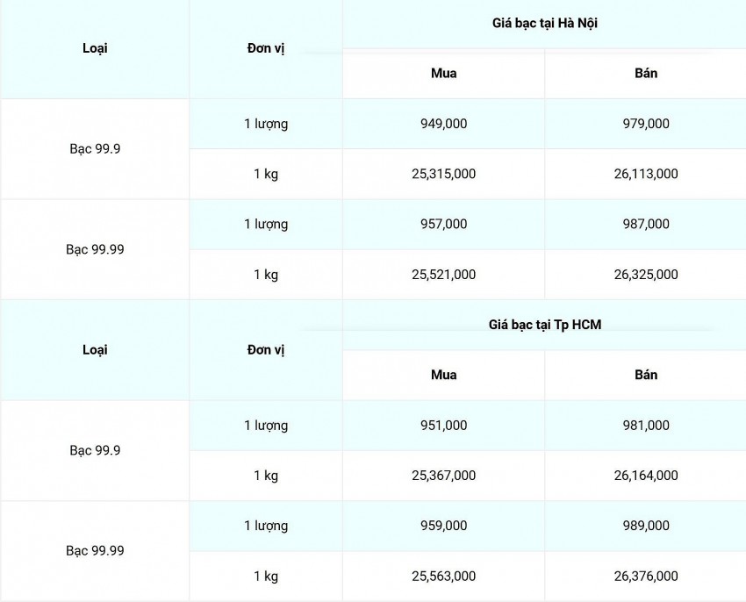Click the 26,164,000 price value
The image size is (746, 602).
[645, 476]
